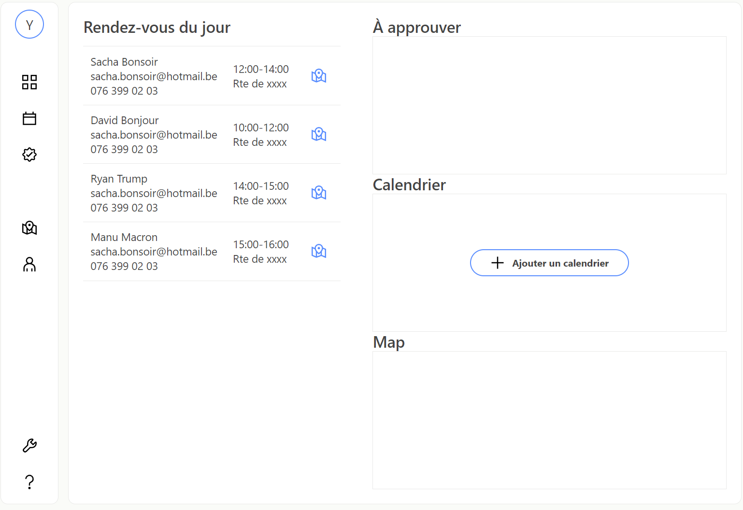Open the wrench settings icon
This screenshot has height=510, width=743.
click(x=29, y=445)
